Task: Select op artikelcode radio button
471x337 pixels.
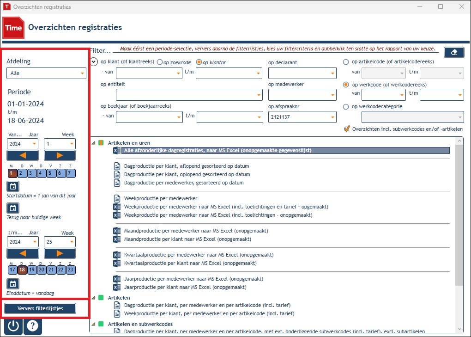Action: pyautogui.click(x=346, y=61)
